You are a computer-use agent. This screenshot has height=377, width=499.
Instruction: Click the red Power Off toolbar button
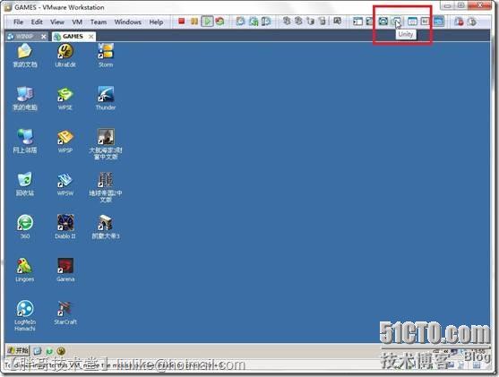pyautogui.click(x=181, y=21)
